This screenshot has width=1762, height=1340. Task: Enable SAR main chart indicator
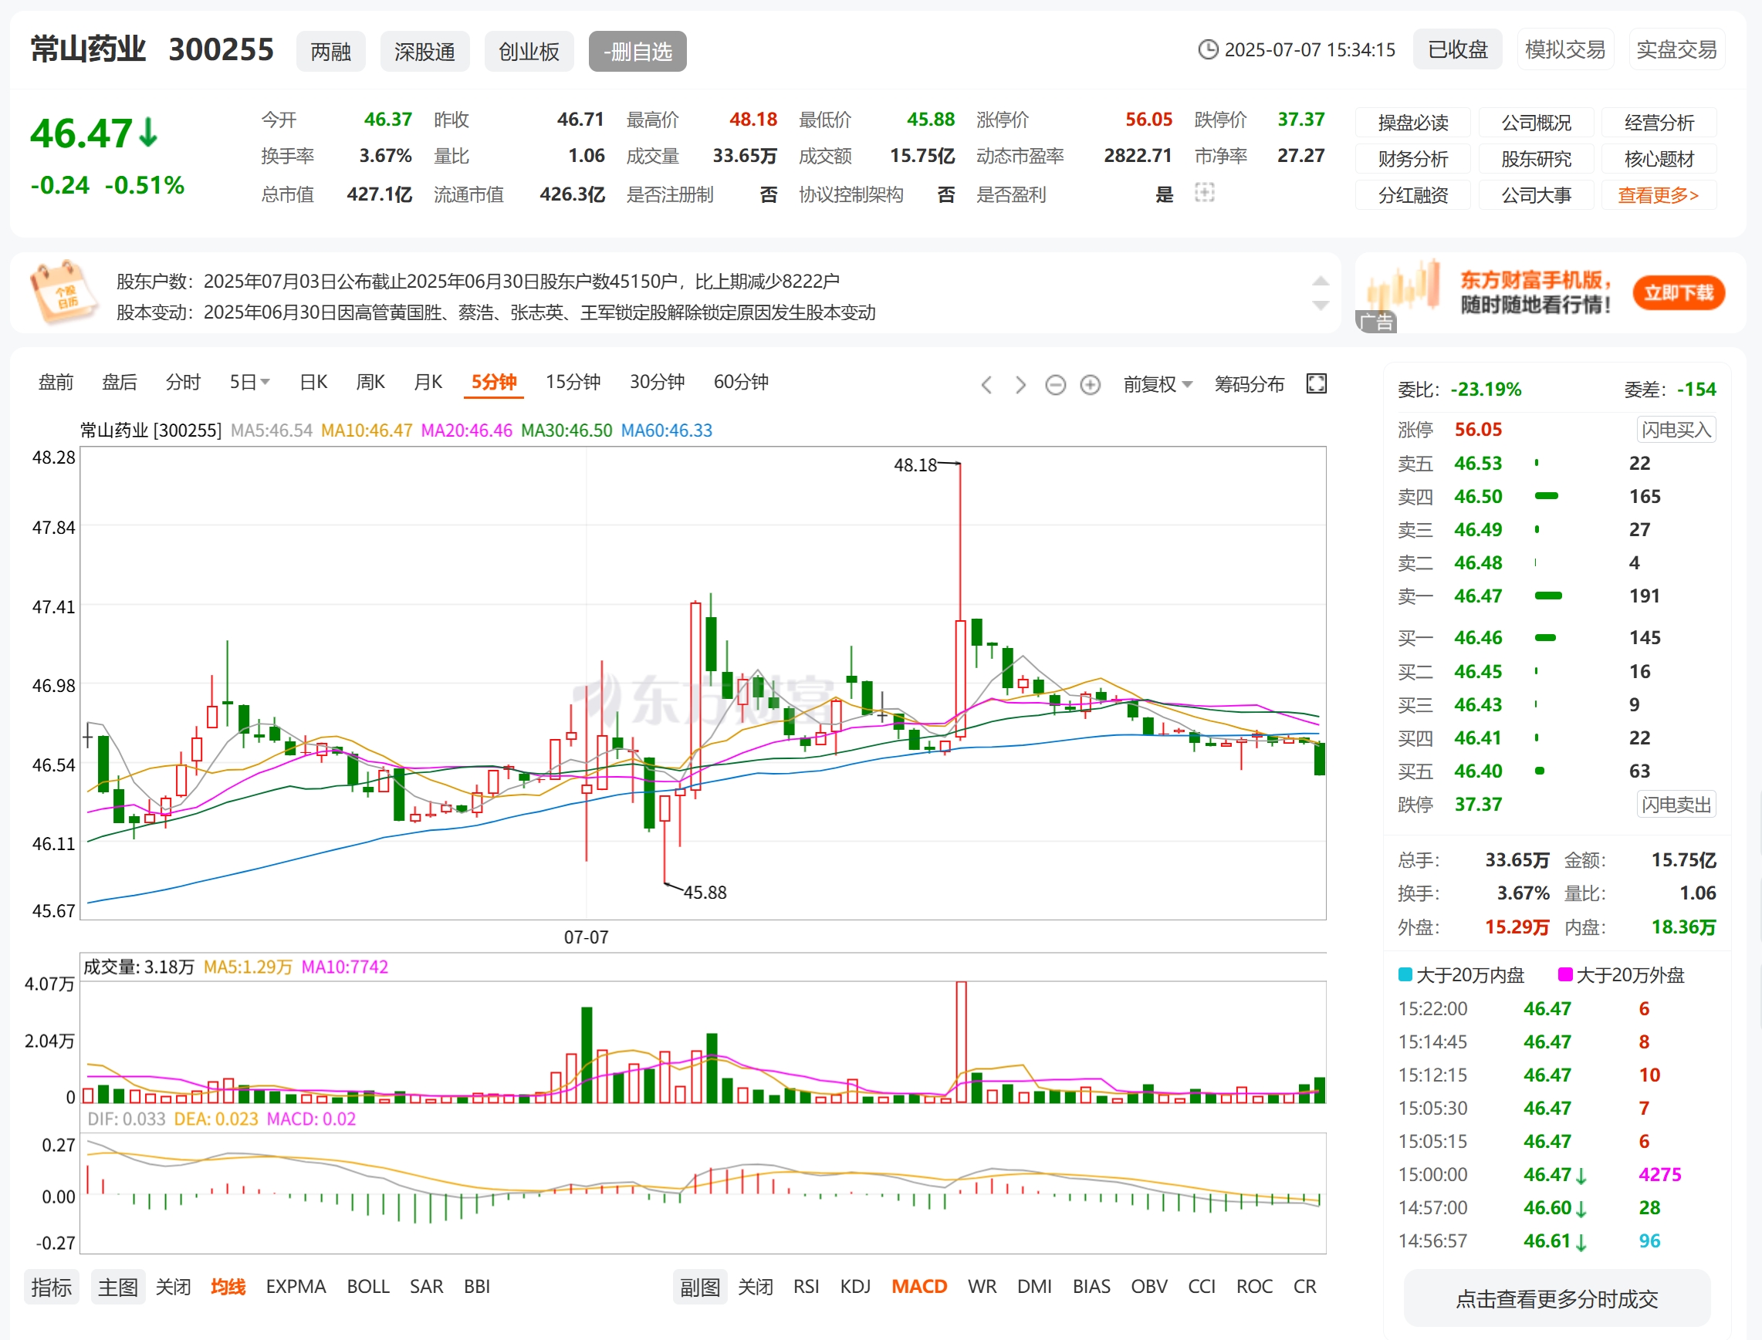pos(426,1287)
